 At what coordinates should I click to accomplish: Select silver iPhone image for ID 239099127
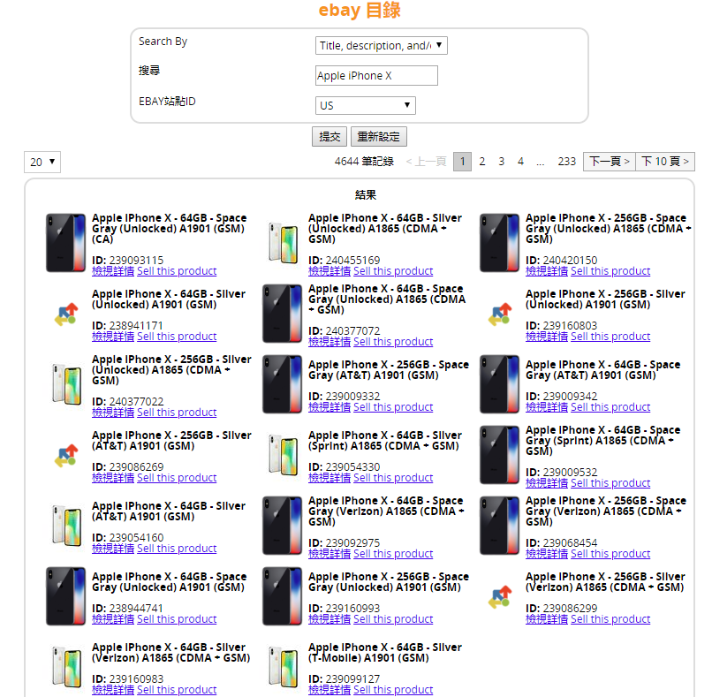(283, 667)
